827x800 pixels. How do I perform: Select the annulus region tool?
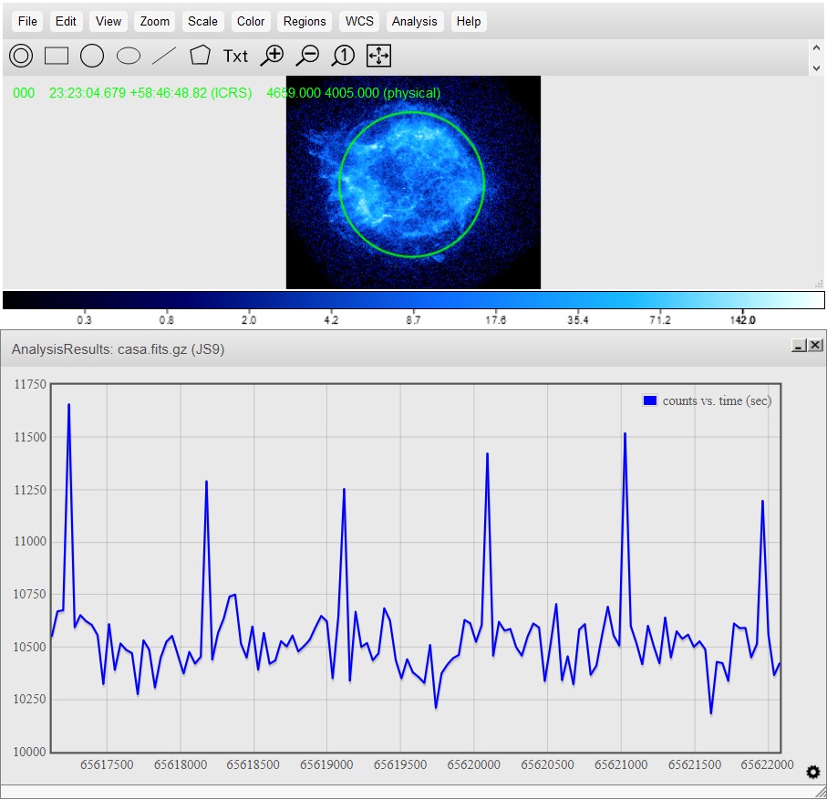[x=21, y=56]
